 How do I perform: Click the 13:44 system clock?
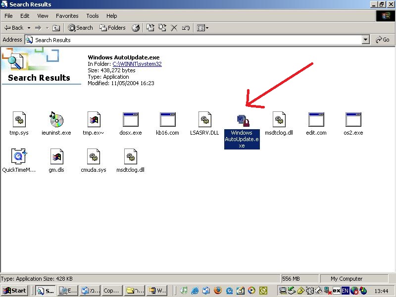381,291
